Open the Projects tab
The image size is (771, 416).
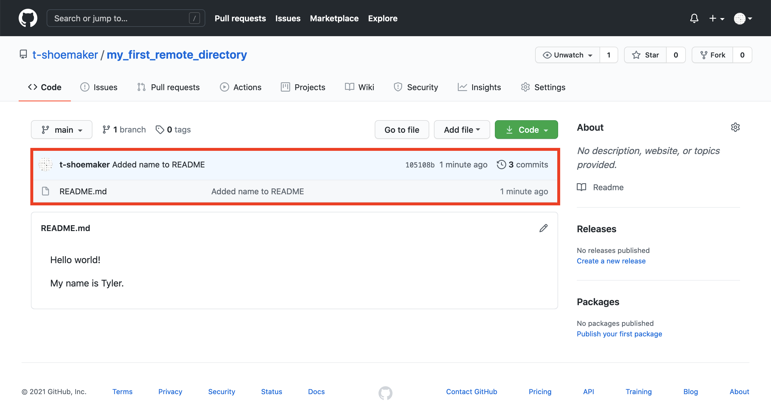click(x=303, y=87)
